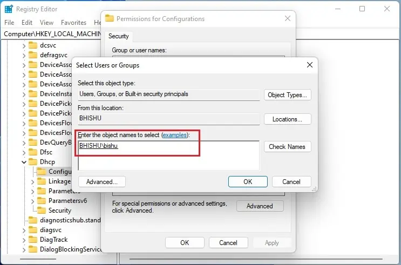The width and height of the screenshot is (401, 265).
Task: Expand the diagsvc registry key
Action: [x=24, y=230]
